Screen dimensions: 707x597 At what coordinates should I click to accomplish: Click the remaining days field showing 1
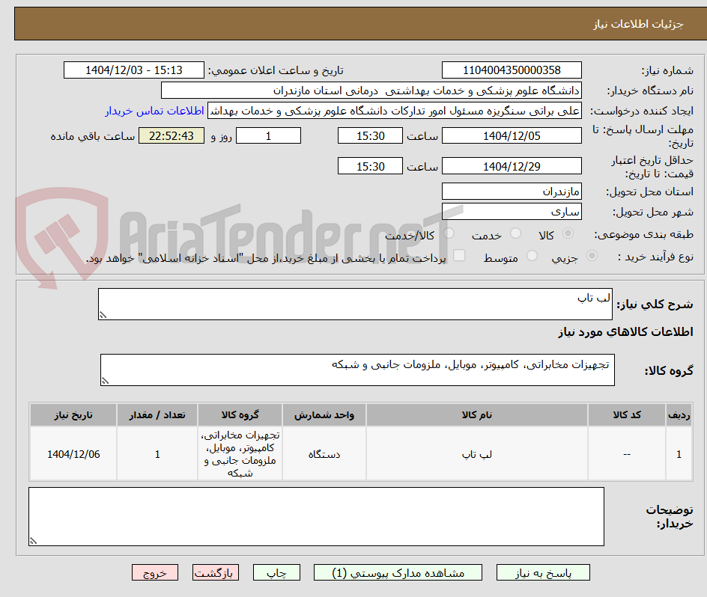[268, 135]
